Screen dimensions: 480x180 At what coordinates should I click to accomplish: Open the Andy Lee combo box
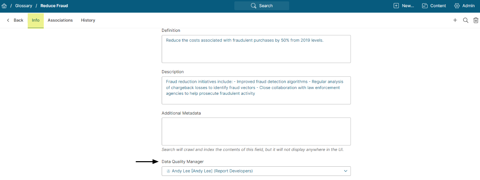[254, 171]
